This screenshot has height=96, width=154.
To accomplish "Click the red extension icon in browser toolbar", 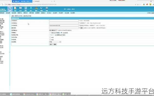I will [147, 4].
